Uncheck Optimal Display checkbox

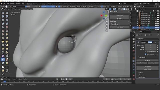click(x=146, y=54)
